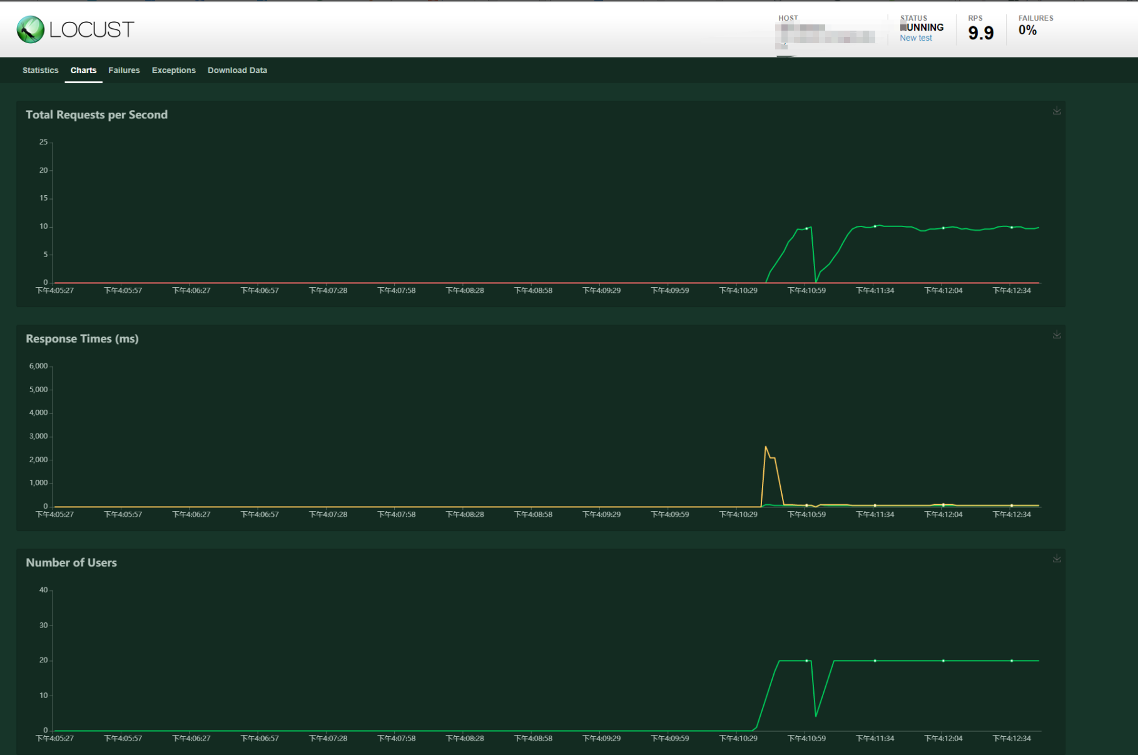Click the FAILURES value 0%
1138x755 pixels.
click(x=1027, y=30)
